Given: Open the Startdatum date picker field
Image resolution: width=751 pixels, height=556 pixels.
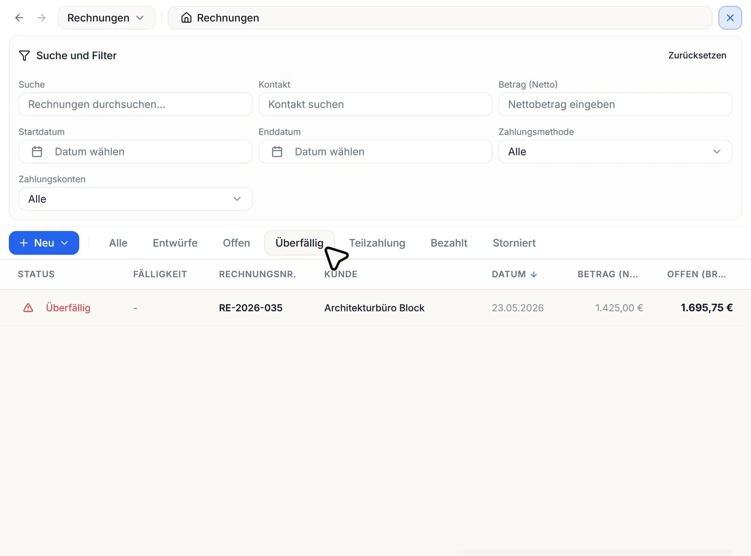Looking at the screenshot, I should click(x=135, y=152).
